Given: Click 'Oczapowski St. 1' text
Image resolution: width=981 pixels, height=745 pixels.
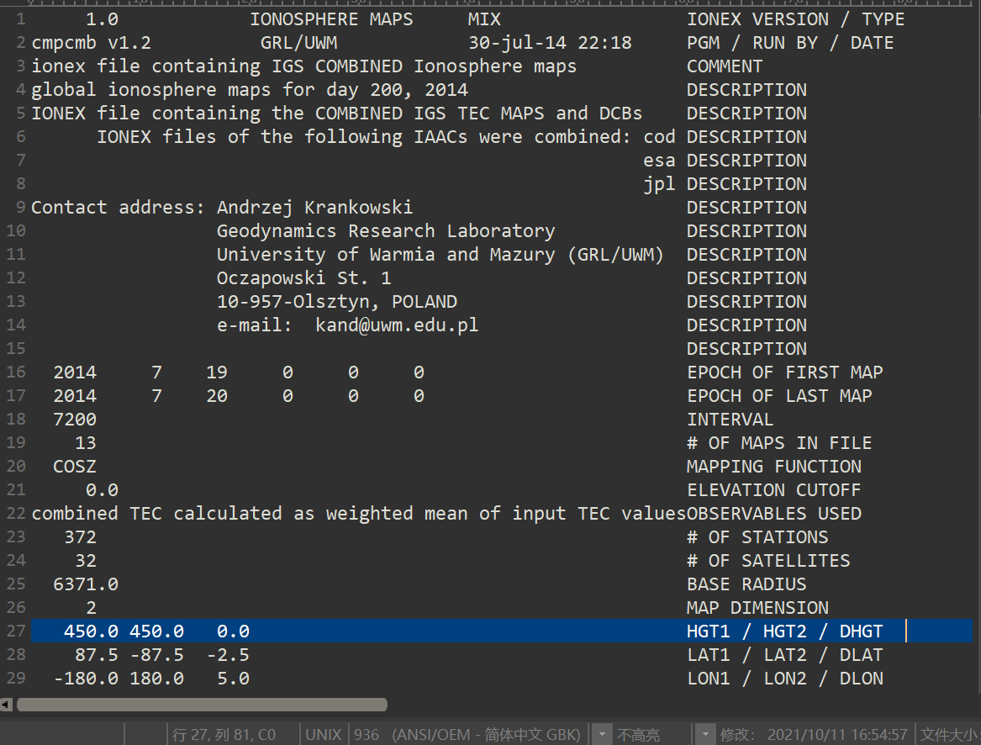Looking at the screenshot, I should (x=304, y=278).
